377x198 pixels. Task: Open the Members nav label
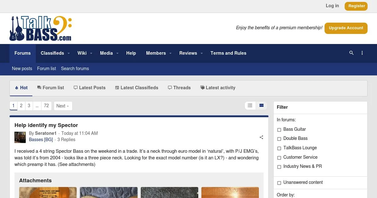coord(156,53)
